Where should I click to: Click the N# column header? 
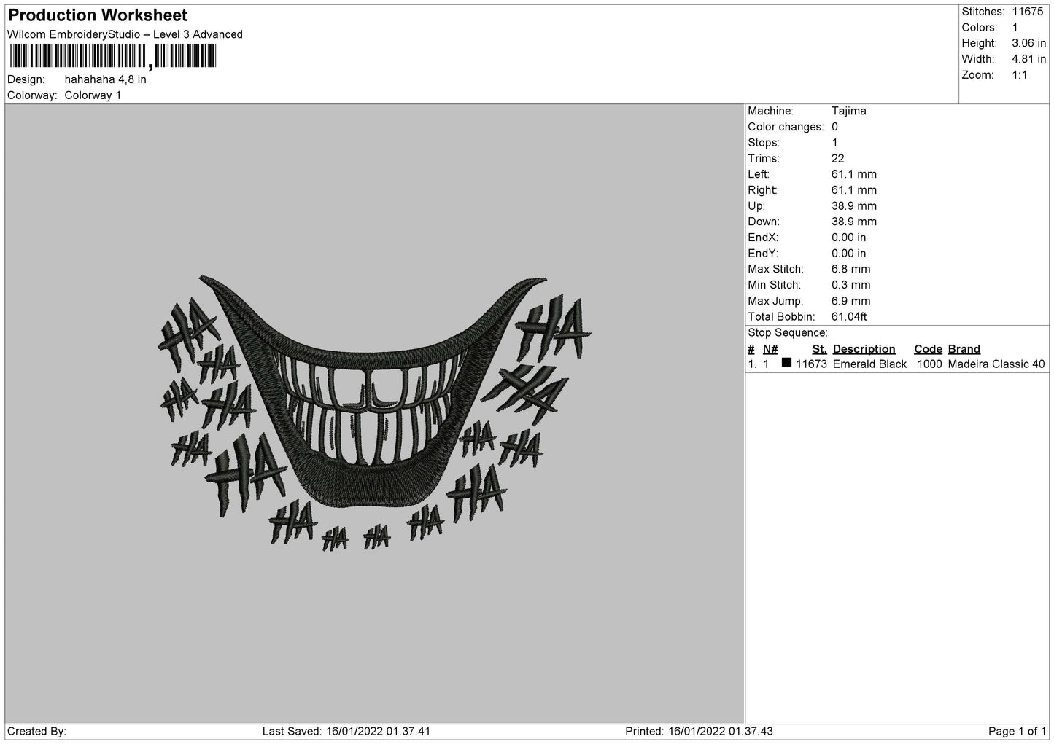[x=770, y=349]
